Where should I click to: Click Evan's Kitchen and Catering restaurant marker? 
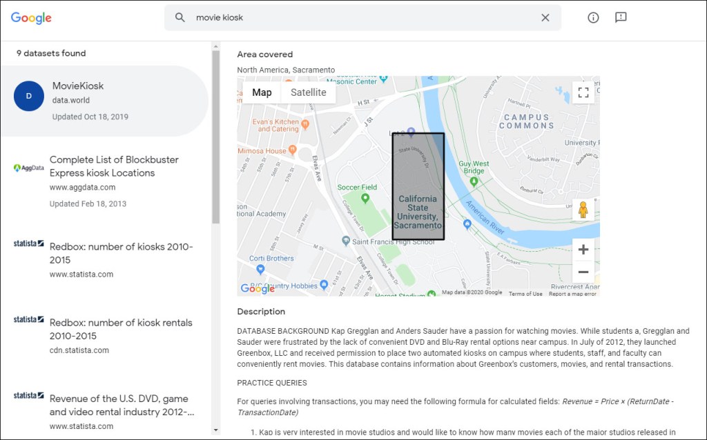[x=305, y=124]
